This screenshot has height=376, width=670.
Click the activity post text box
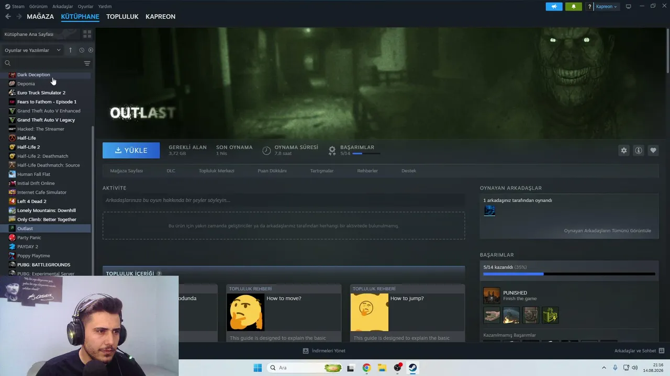click(284, 200)
